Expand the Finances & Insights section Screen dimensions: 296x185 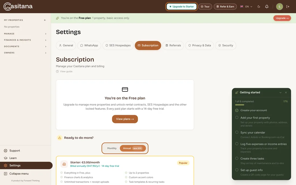tap(25, 40)
